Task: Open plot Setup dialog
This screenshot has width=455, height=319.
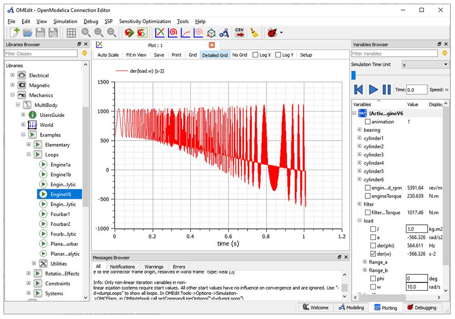Action: point(306,55)
